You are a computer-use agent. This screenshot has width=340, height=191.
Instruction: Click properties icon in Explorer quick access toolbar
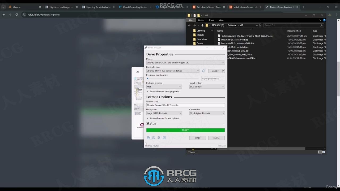pos(194,15)
